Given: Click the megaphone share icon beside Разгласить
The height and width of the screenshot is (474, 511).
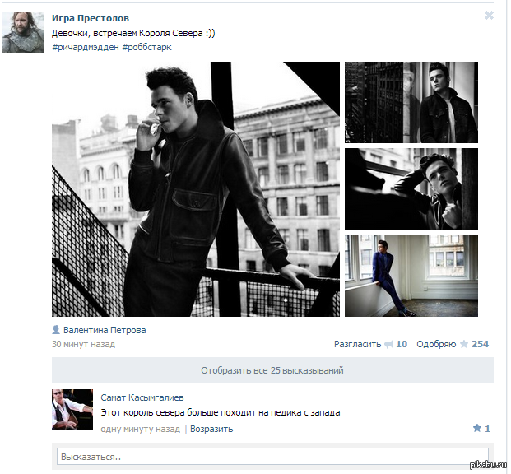Looking at the screenshot, I should pyautogui.click(x=388, y=345).
